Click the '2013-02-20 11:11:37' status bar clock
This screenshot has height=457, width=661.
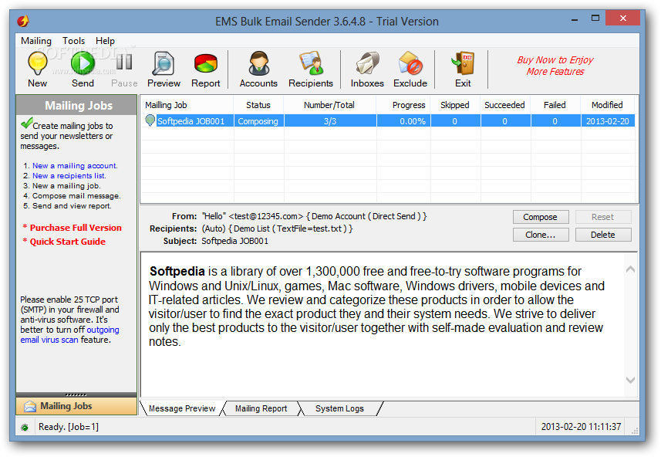(581, 427)
